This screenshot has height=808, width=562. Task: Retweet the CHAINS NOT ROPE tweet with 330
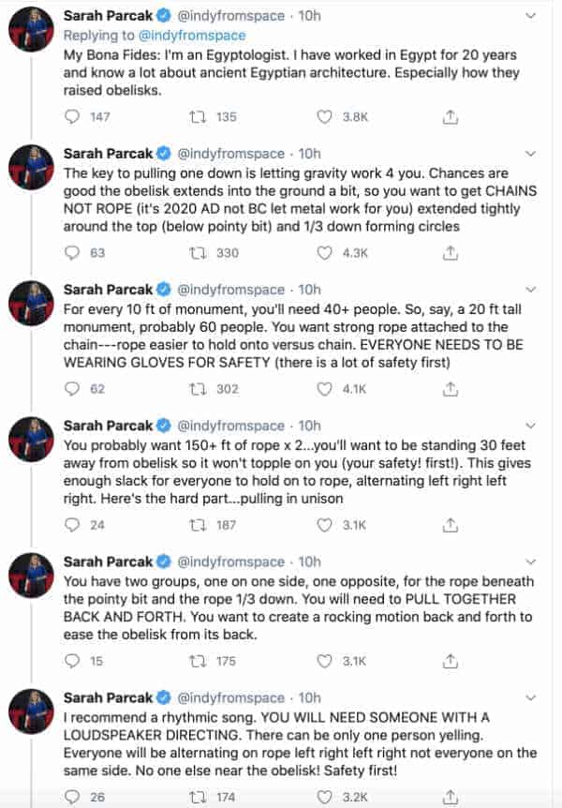tap(198, 253)
